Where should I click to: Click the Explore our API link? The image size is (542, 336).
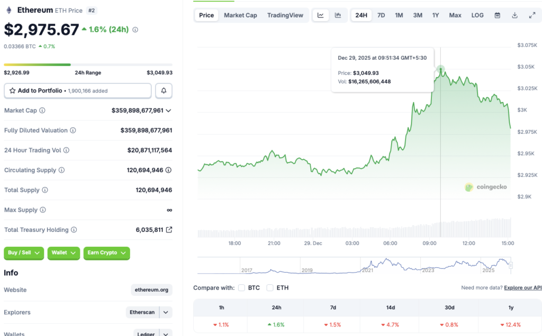click(522, 287)
